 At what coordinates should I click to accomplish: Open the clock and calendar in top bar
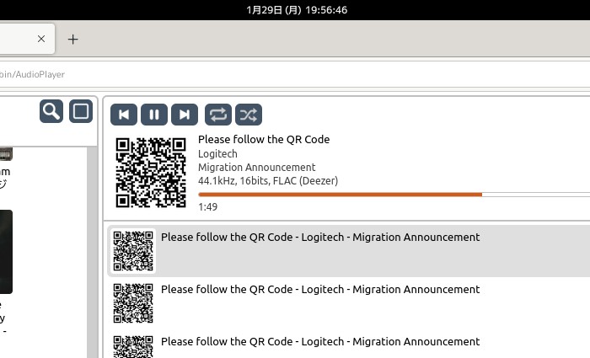(297, 10)
